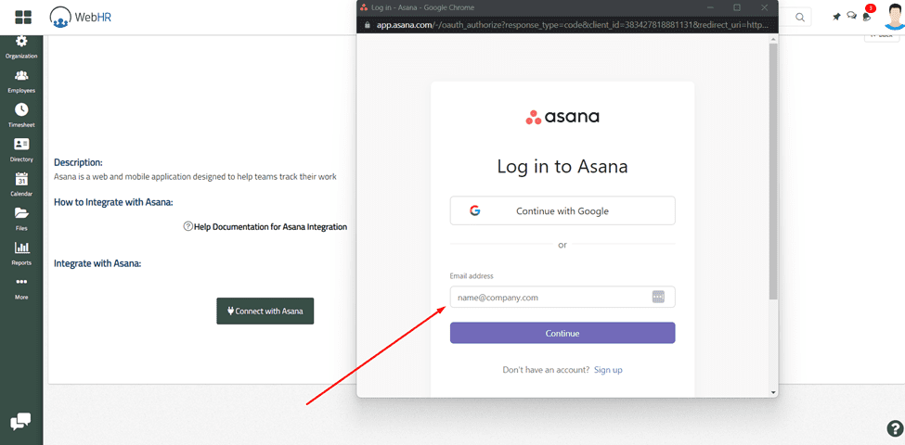Image resolution: width=905 pixels, height=445 pixels.
Task: Click the Back button in WebHR page
Action: 882,36
